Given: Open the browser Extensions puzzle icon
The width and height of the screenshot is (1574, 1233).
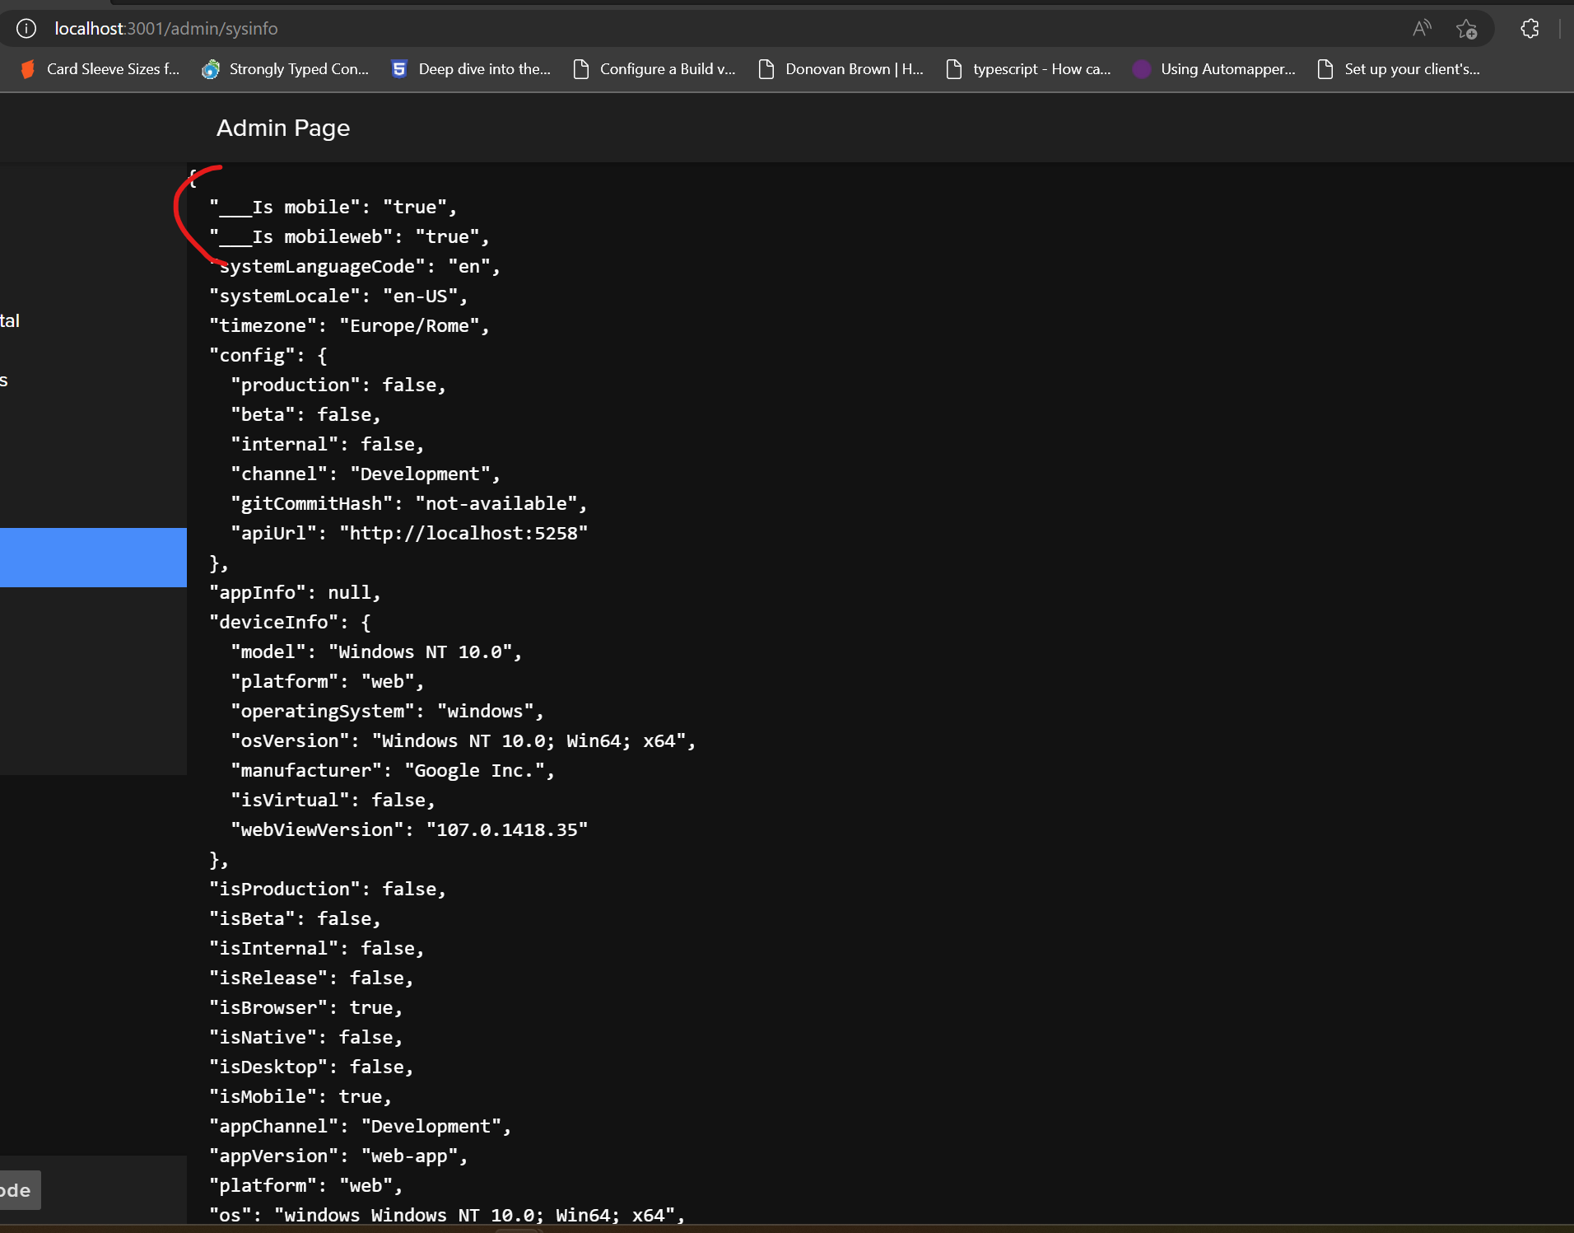Looking at the screenshot, I should (1530, 29).
